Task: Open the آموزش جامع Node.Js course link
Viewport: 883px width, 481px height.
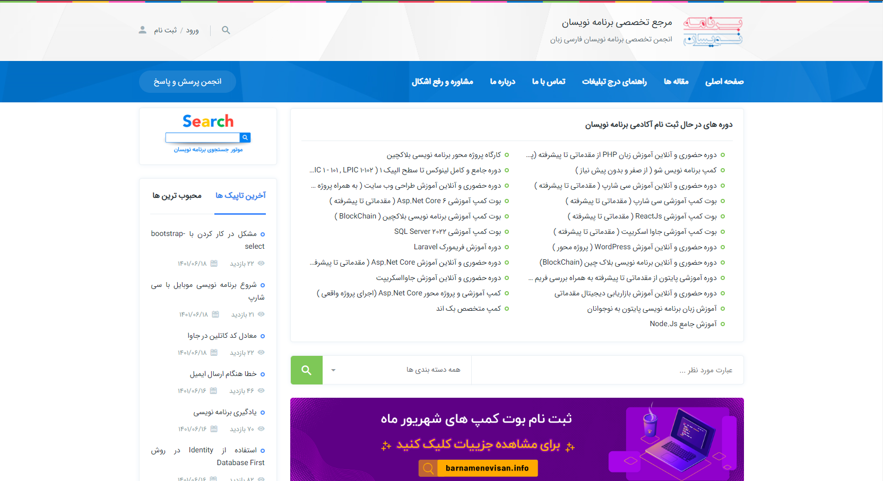Action: pos(683,324)
